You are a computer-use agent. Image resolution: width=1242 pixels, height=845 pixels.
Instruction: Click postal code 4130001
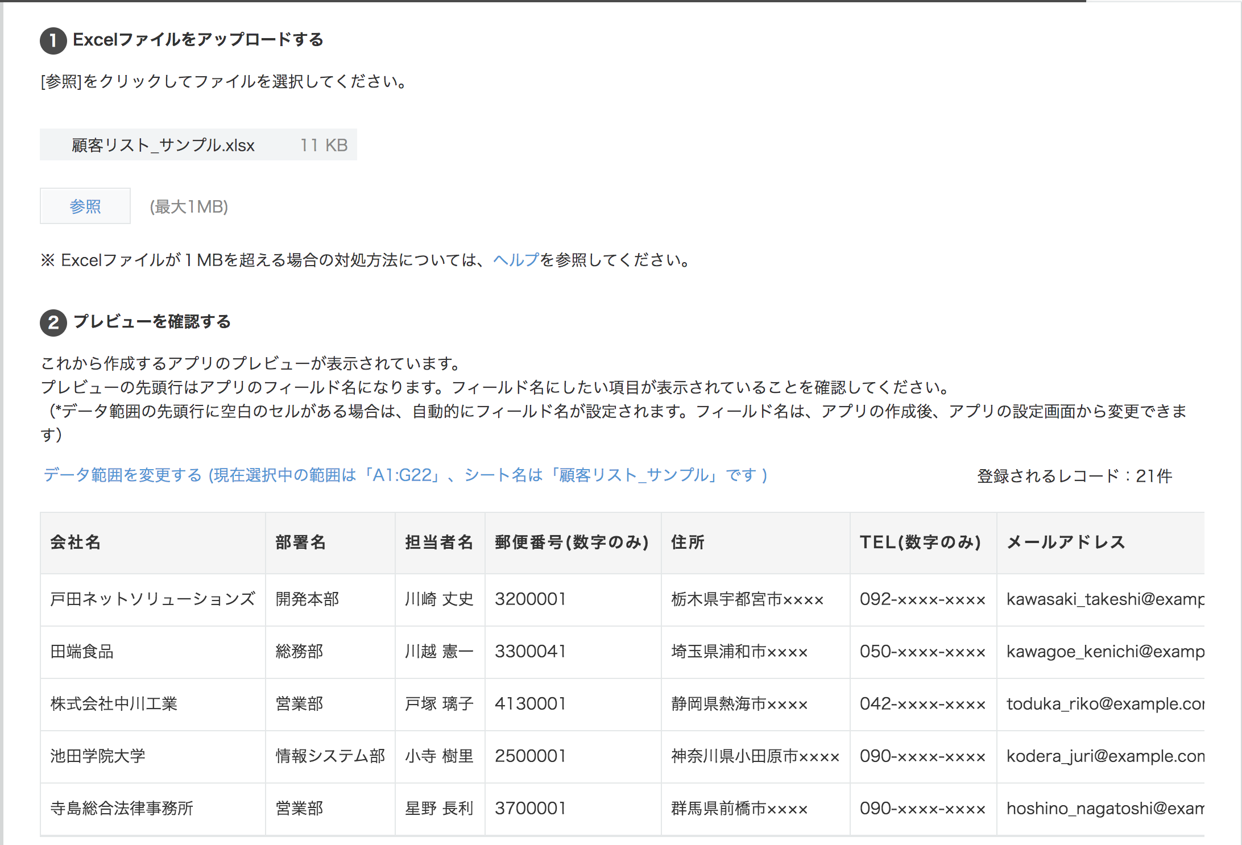coord(573,704)
